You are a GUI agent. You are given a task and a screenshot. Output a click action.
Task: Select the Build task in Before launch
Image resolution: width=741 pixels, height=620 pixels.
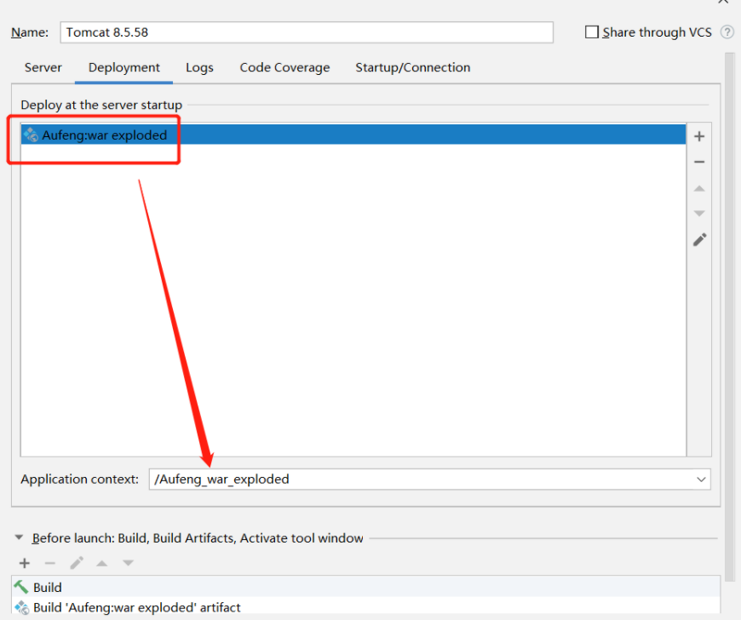point(365,587)
